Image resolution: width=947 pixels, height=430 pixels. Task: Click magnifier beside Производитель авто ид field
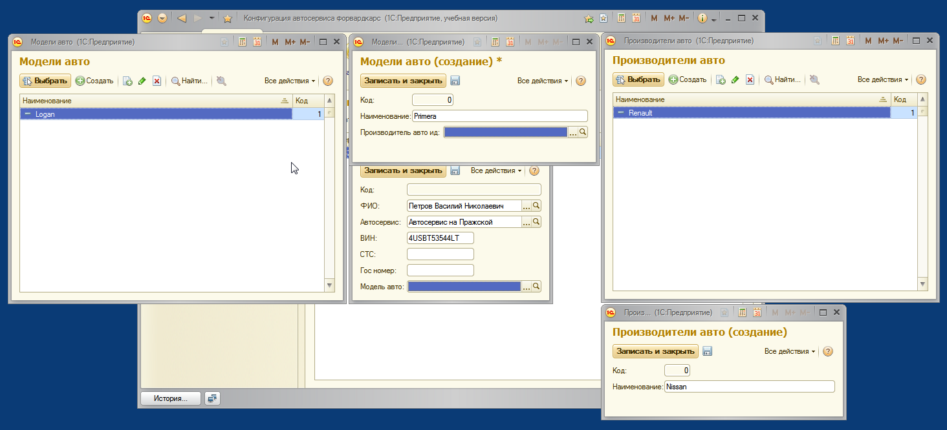coord(583,132)
